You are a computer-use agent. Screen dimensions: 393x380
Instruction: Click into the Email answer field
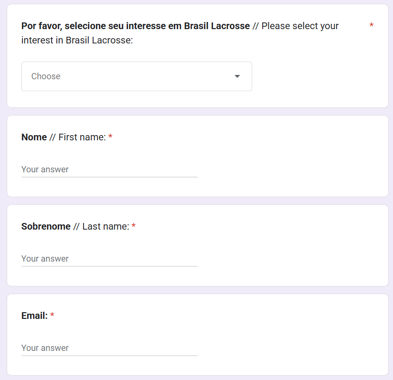click(109, 348)
